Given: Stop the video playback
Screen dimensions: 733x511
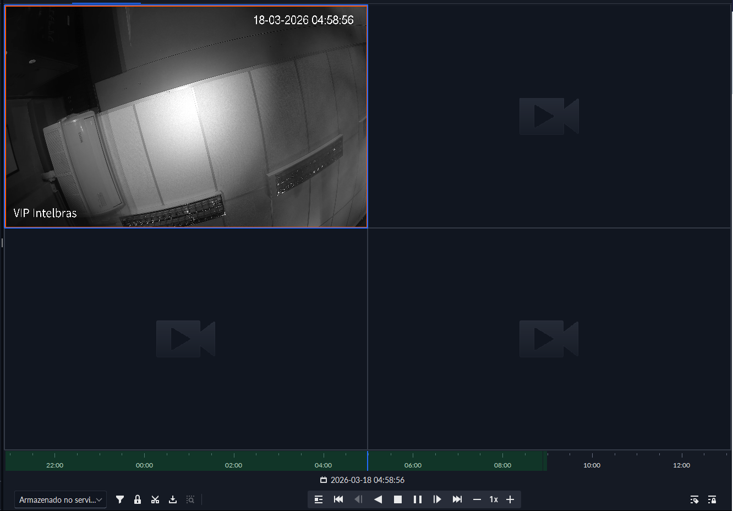Looking at the screenshot, I should [398, 499].
